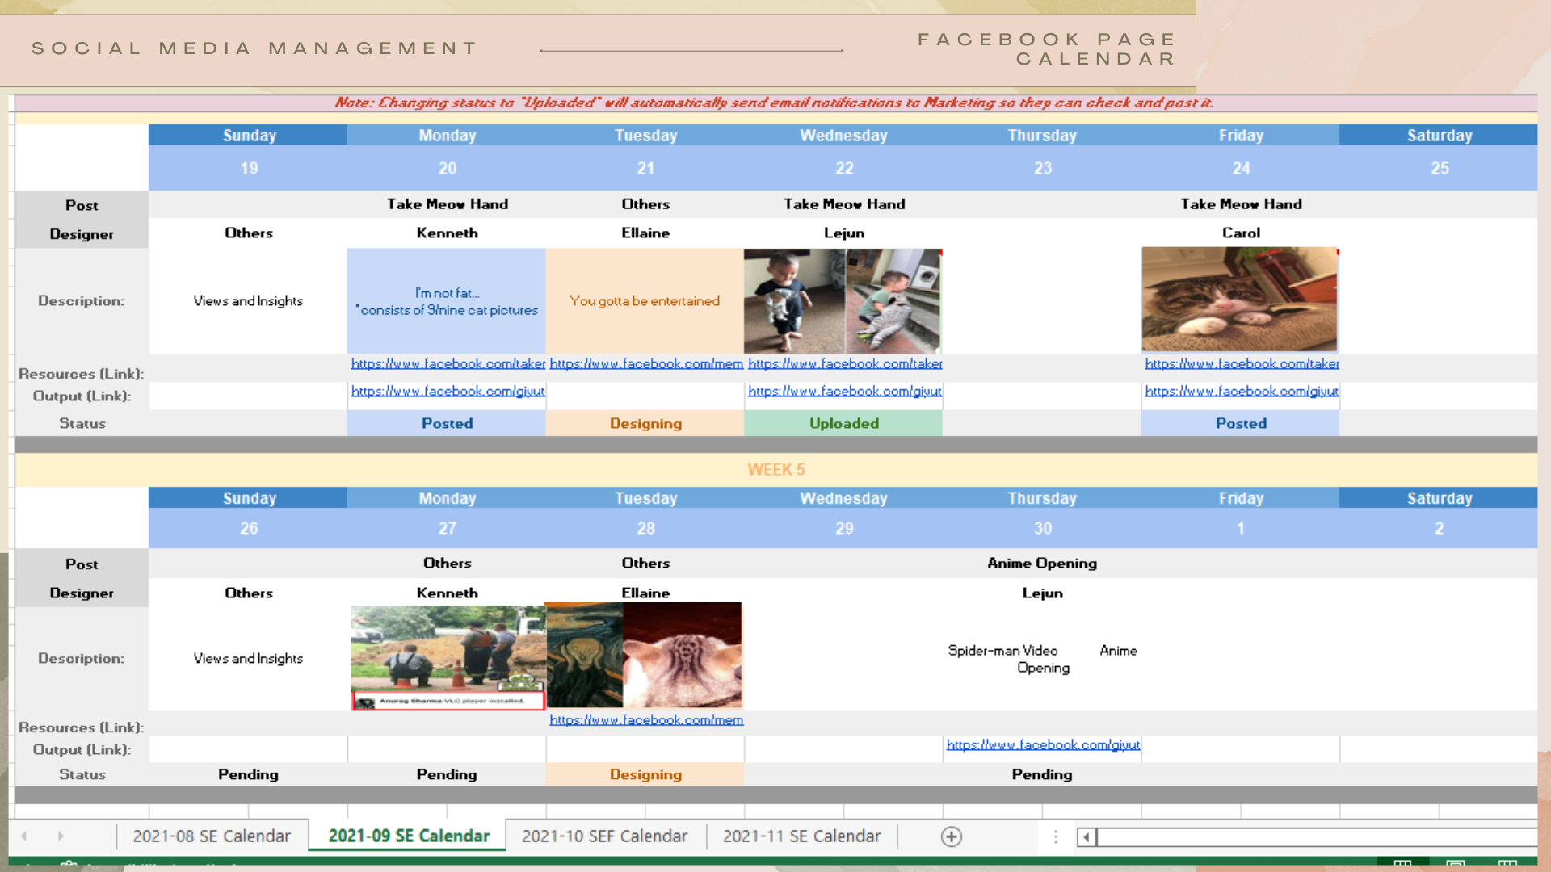Select designer Kenneth under Monday 20
Image resolution: width=1551 pixels, height=872 pixels.
pos(447,233)
